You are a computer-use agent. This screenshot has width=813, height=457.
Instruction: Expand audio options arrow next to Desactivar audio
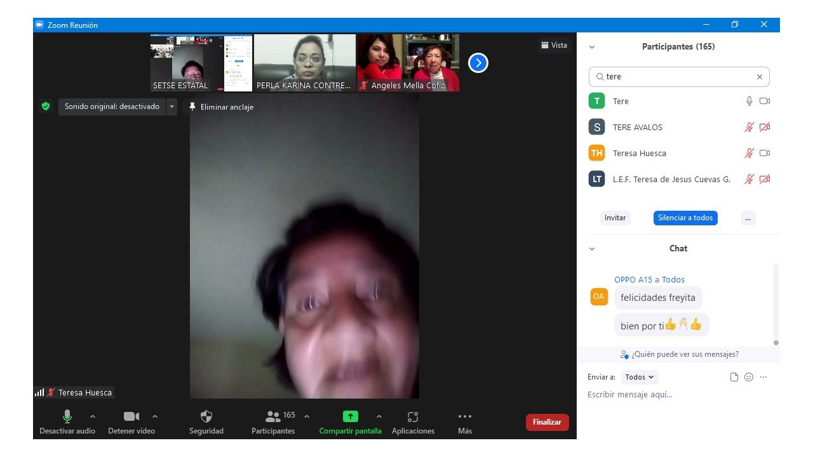click(x=93, y=416)
